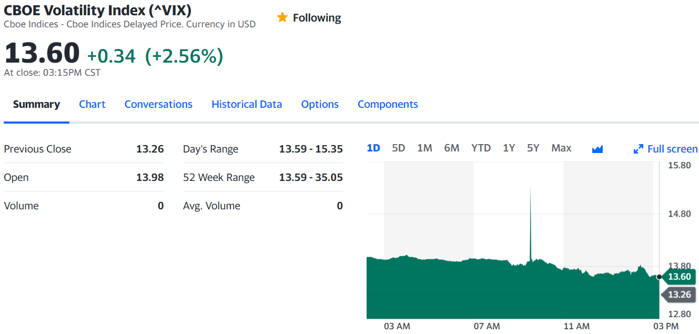Image resolution: width=699 pixels, height=334 pixels.
Task: Select the 1M chart range
Action: (424, 148)
